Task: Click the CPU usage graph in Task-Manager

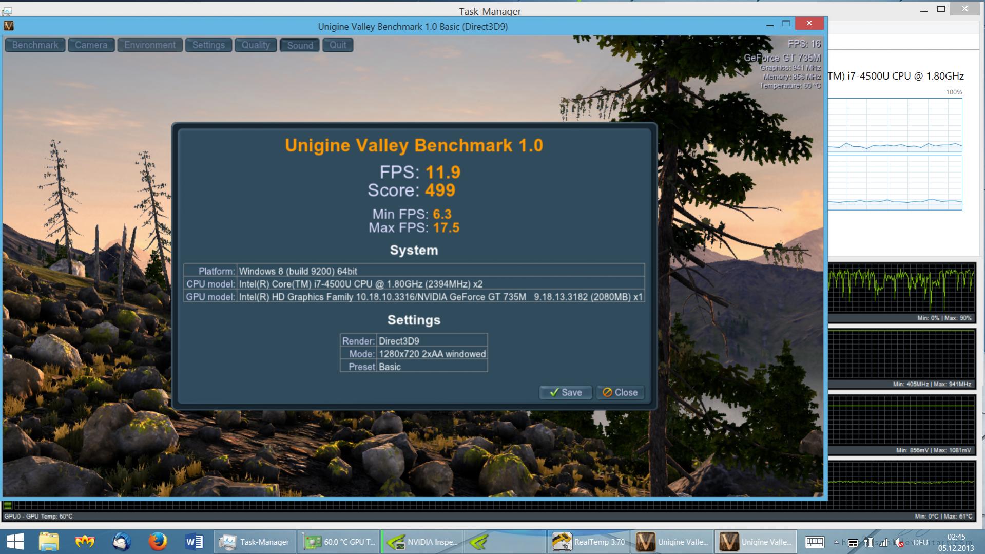Action: click(x=895, y=125)
